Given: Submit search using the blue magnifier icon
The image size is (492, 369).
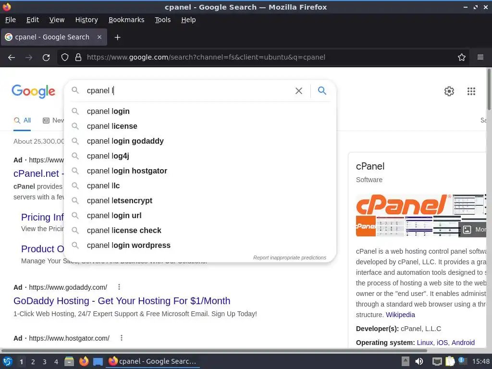Looking at the screenshot, I should [322, 91].
